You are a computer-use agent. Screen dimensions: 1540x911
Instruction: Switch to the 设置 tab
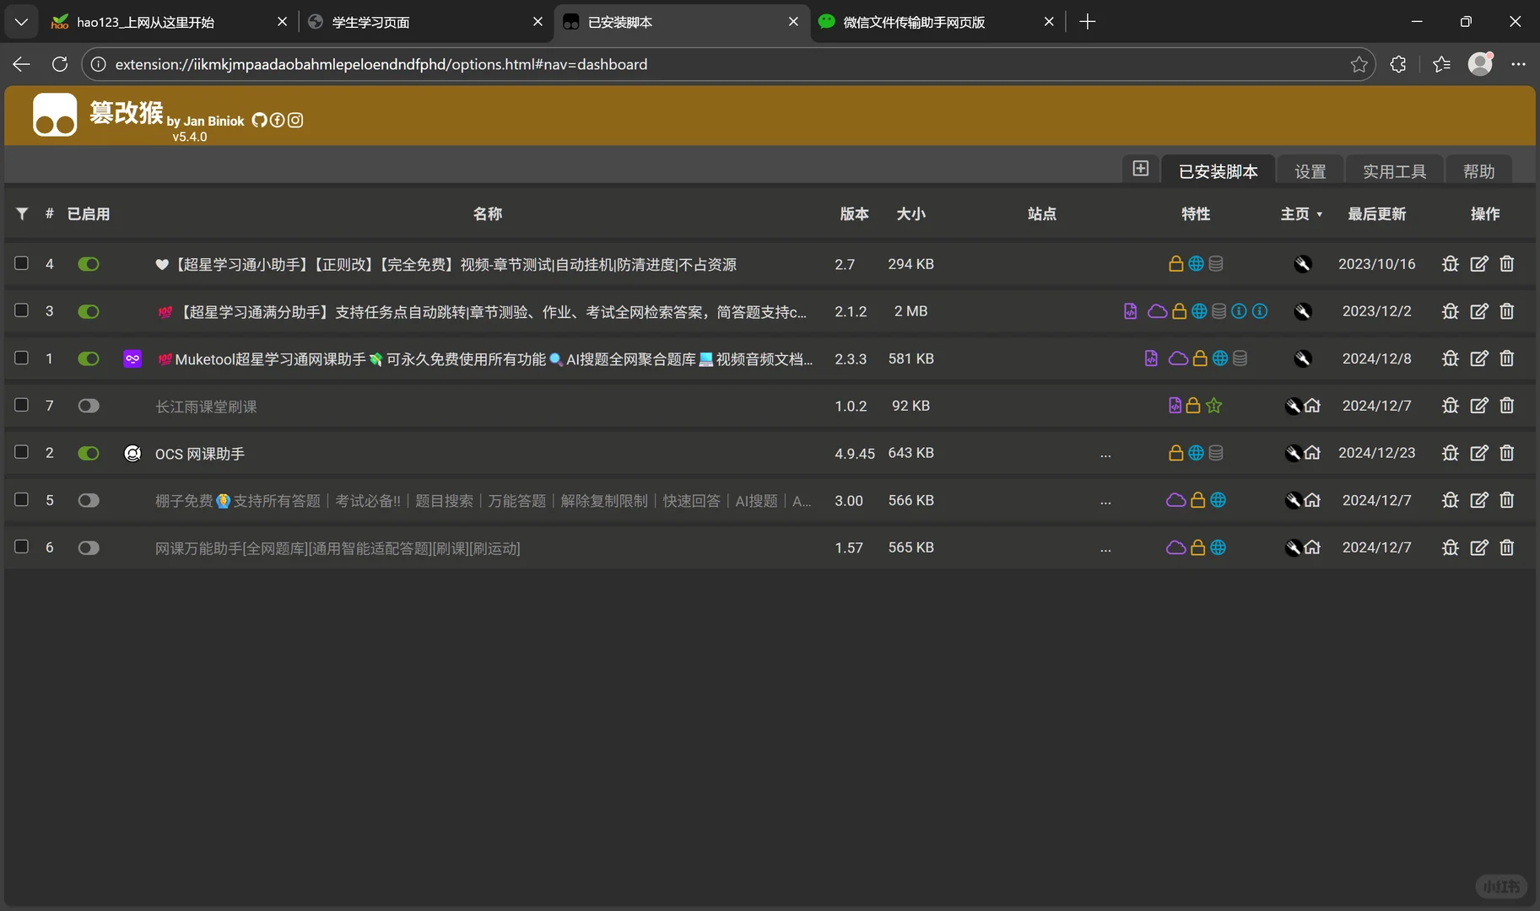[x=1310, y=170]
